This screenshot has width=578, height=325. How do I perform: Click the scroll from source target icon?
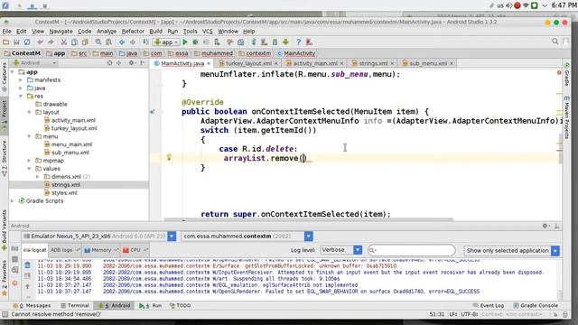109,63
